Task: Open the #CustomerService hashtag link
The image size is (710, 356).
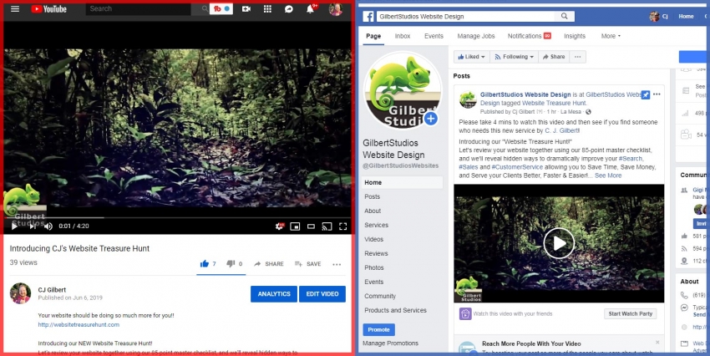Action: pyautogui.click(x=517, y=167)
